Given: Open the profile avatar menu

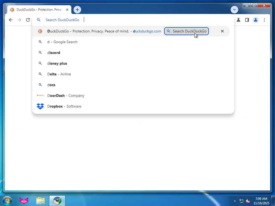Looking at the screenshot, I should tap(256, 20).
